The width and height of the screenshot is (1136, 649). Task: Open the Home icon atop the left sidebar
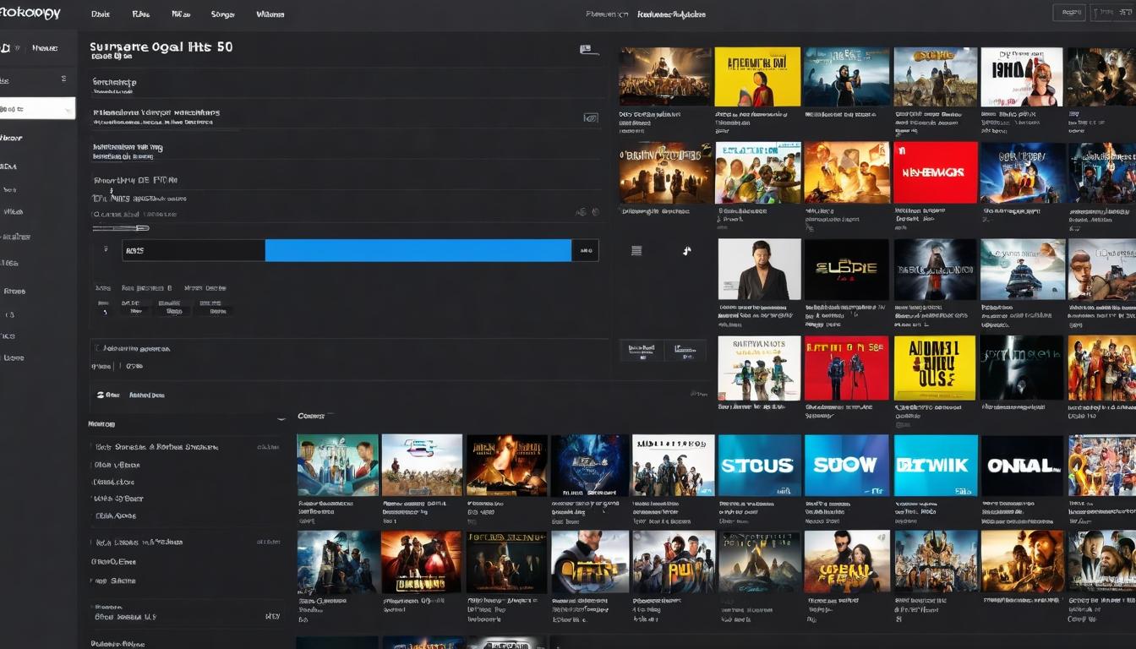pyautogui.click(x=7, y=47)
